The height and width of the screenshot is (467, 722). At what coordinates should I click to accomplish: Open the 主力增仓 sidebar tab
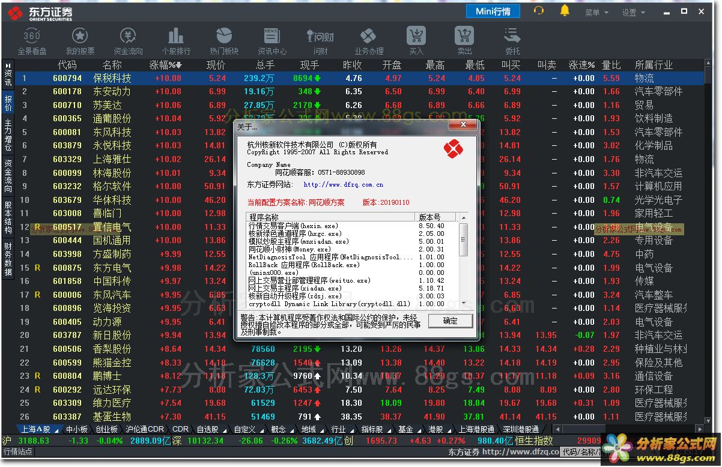click(x=8, y=134)
